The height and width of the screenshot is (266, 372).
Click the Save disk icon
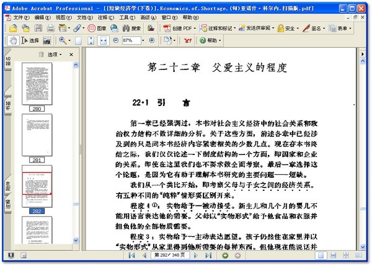[x=38, y=29]
